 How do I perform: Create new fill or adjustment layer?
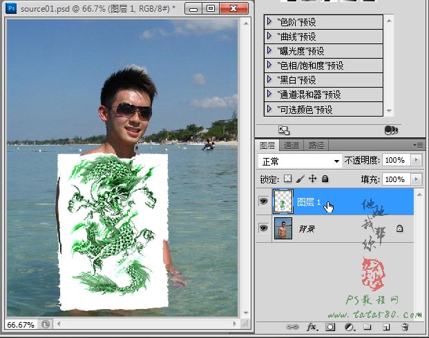click(x=350, y=327)
